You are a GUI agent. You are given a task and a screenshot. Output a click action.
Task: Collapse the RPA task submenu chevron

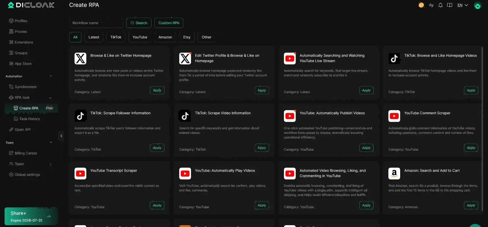(x=51, y=98)
